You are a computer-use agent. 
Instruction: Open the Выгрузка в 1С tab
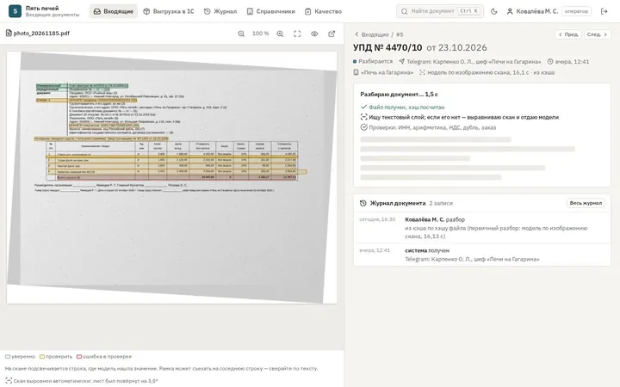point(169,11)
